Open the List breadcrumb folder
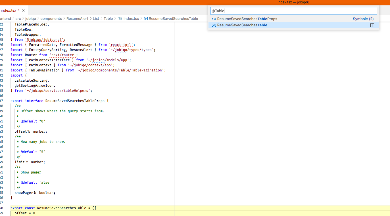Image resolution: width=390 pixels, height=216 pixels. pos(96,18)
